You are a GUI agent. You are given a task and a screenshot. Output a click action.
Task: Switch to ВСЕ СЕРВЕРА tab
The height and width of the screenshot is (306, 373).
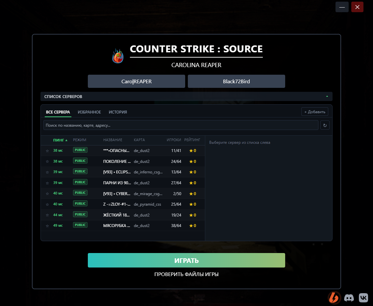point(58,112)
